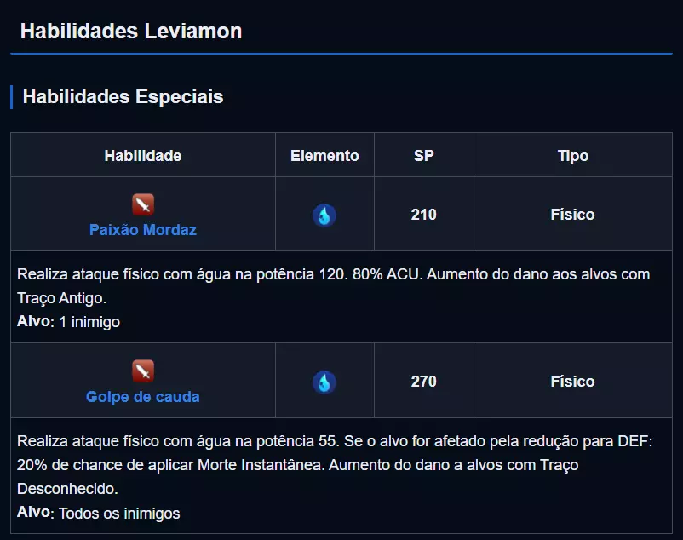
Task: Select the SP value 210
Action: [423, 215]
